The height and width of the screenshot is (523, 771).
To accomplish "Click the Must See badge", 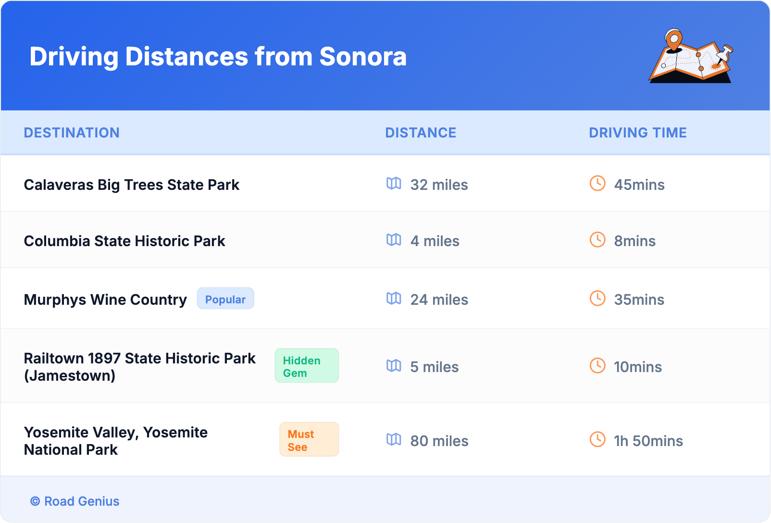I will pyautogui.click(x=309, y=440).
